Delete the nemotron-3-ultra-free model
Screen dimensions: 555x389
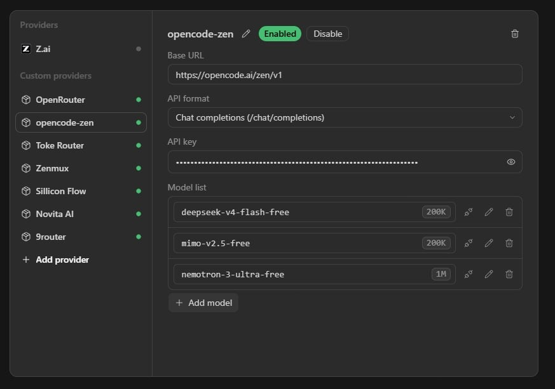(509, 274)
